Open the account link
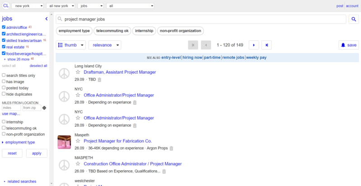The height and width of the screenshot is (186, 361). coord(352,6)
